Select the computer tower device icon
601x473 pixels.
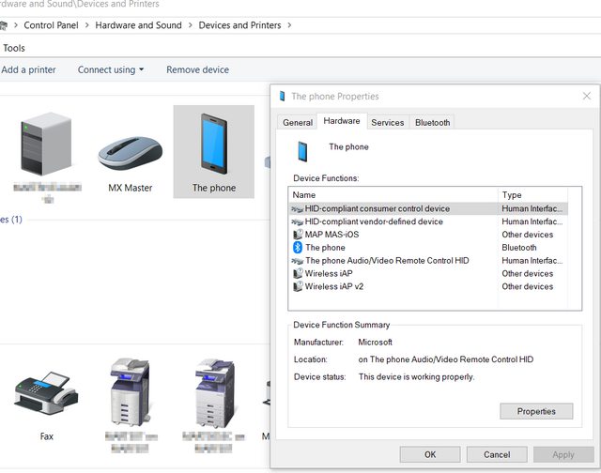click(x=46, y=144)
